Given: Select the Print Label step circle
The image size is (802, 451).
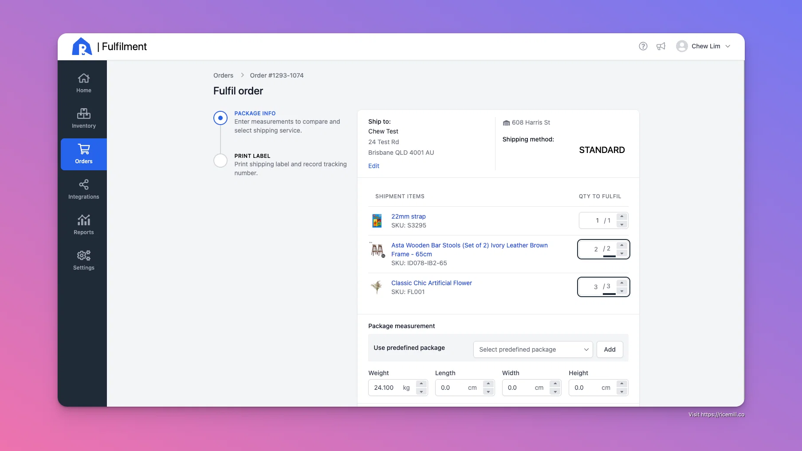Looking at the screenshot, I should pos(220,161).
